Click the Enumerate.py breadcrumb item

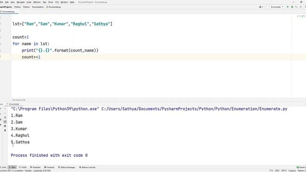tap(54, 7)
